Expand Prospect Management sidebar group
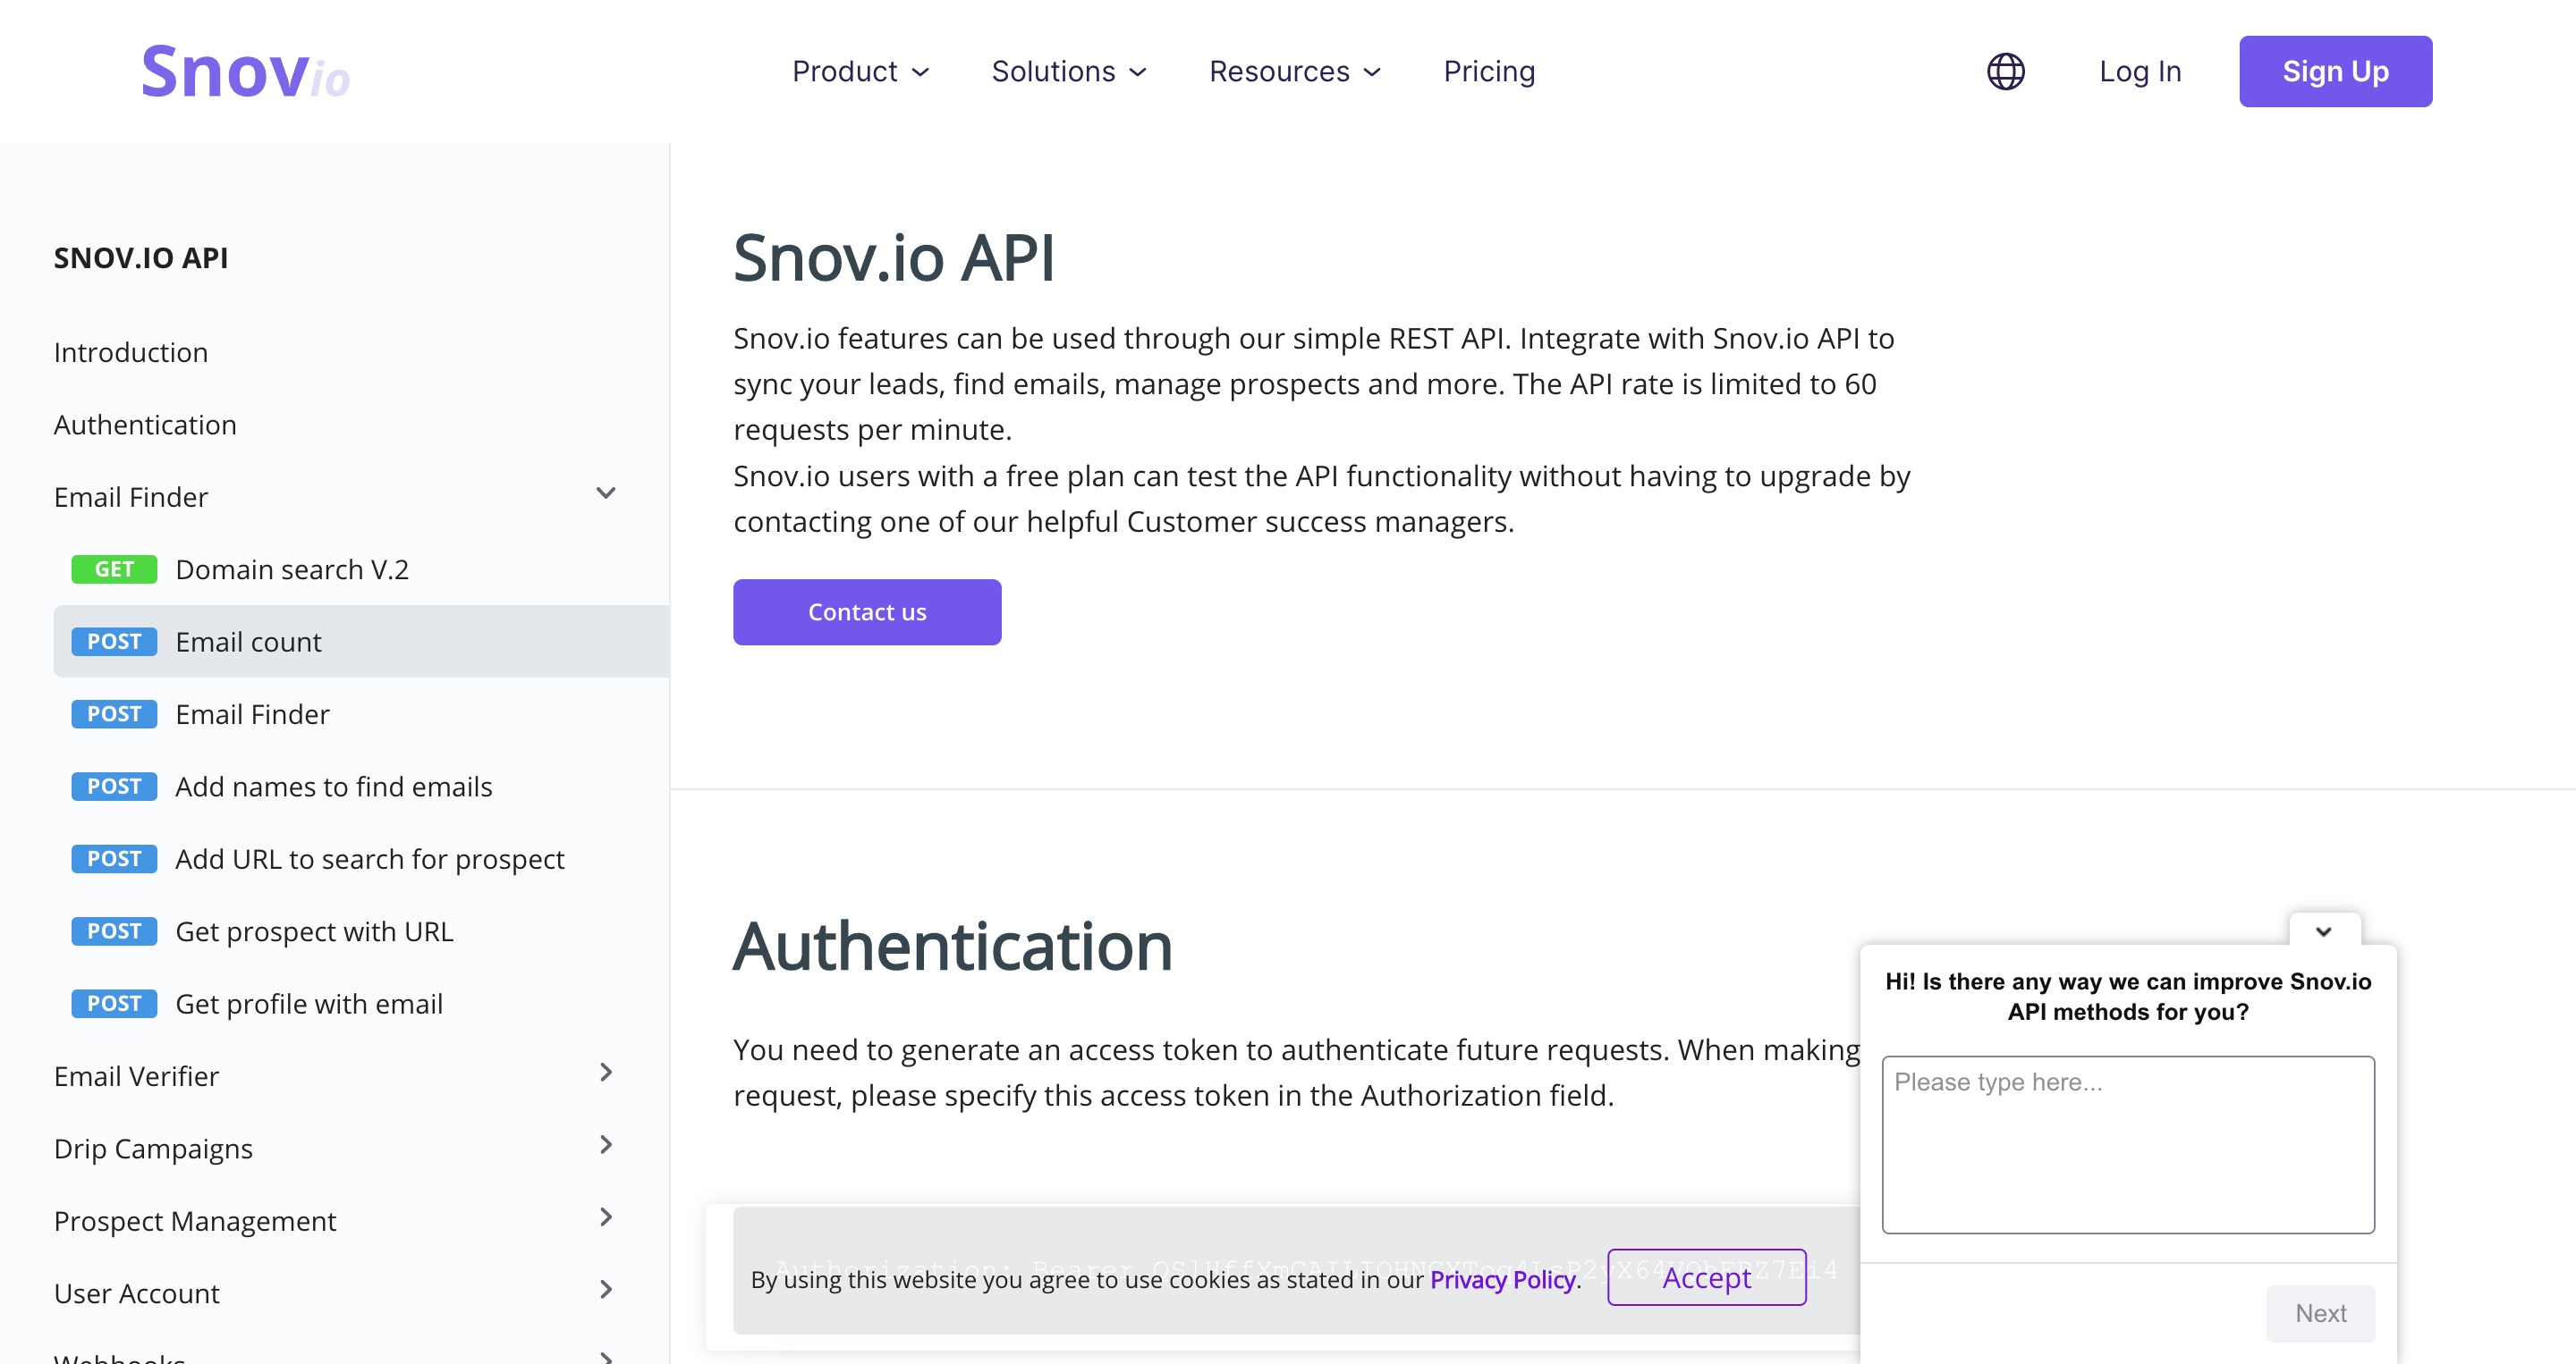Screen dimensions: 2576x1364 (x=606, y=1218)
